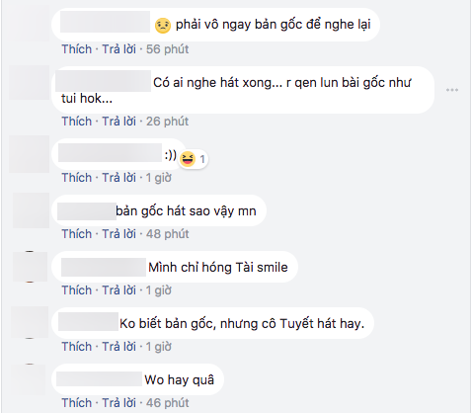Viewport: 471px width, 413px height.
Task: Reply to the comment posted 26 phút ago
Action: coord(118,122)
